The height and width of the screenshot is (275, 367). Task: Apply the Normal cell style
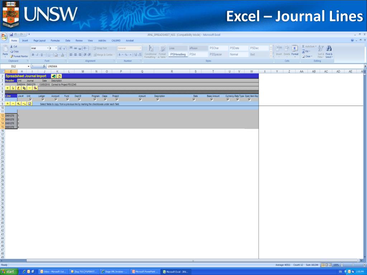(238, 54)
